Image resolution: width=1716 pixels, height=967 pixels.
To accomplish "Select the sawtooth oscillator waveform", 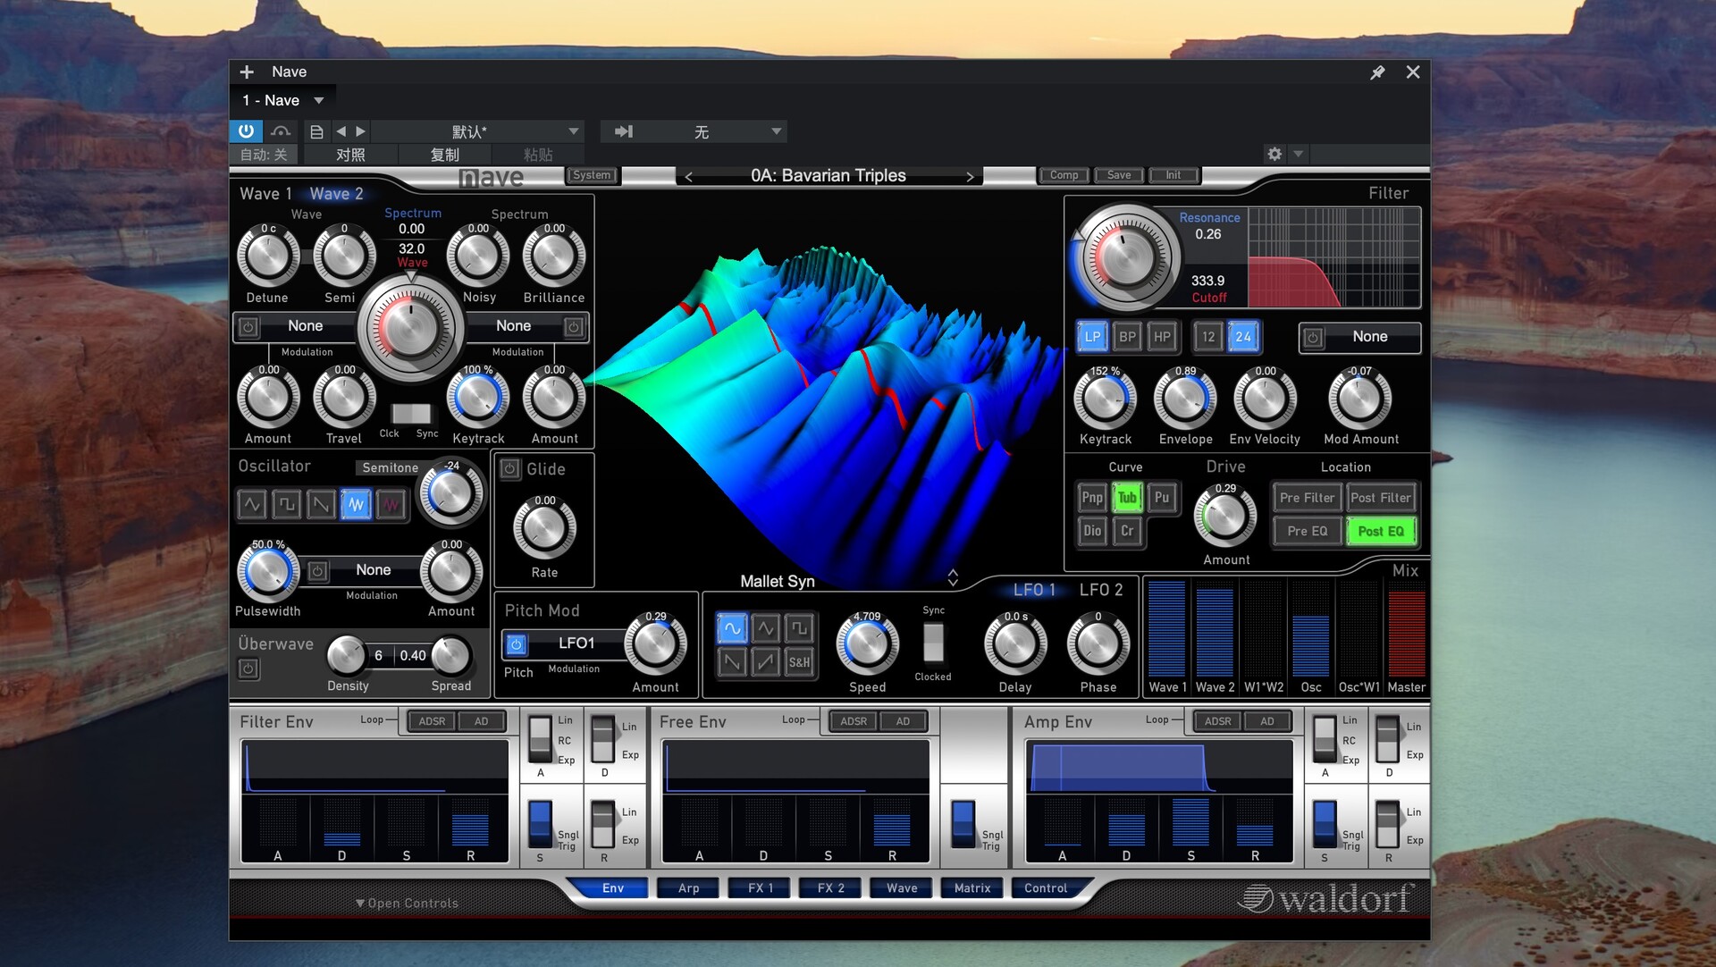I will (x=321, y=504).
